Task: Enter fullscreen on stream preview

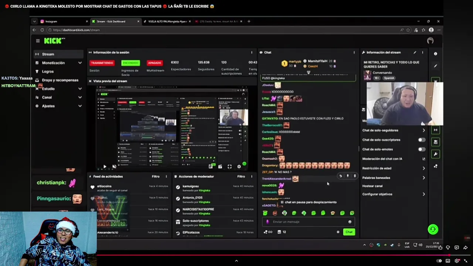Action: (x=229, y=167)
